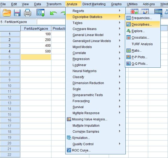Open the Transform menu

pyautogui.click(x=54, y=4)
